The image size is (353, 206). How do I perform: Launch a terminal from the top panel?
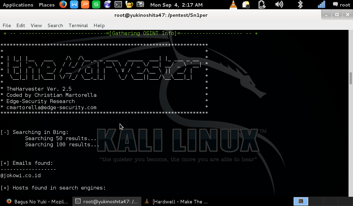(118, 4)
